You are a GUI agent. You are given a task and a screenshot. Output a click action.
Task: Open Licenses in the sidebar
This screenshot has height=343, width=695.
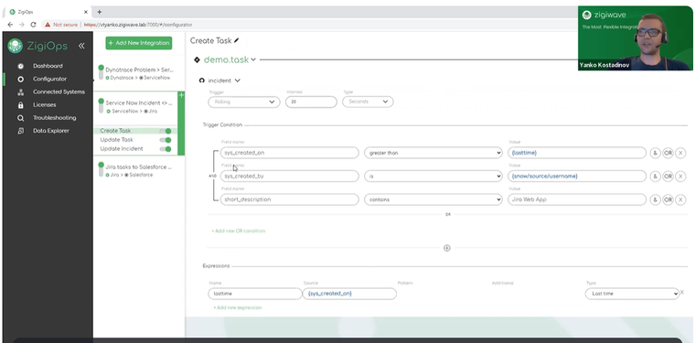coord(44,105)
